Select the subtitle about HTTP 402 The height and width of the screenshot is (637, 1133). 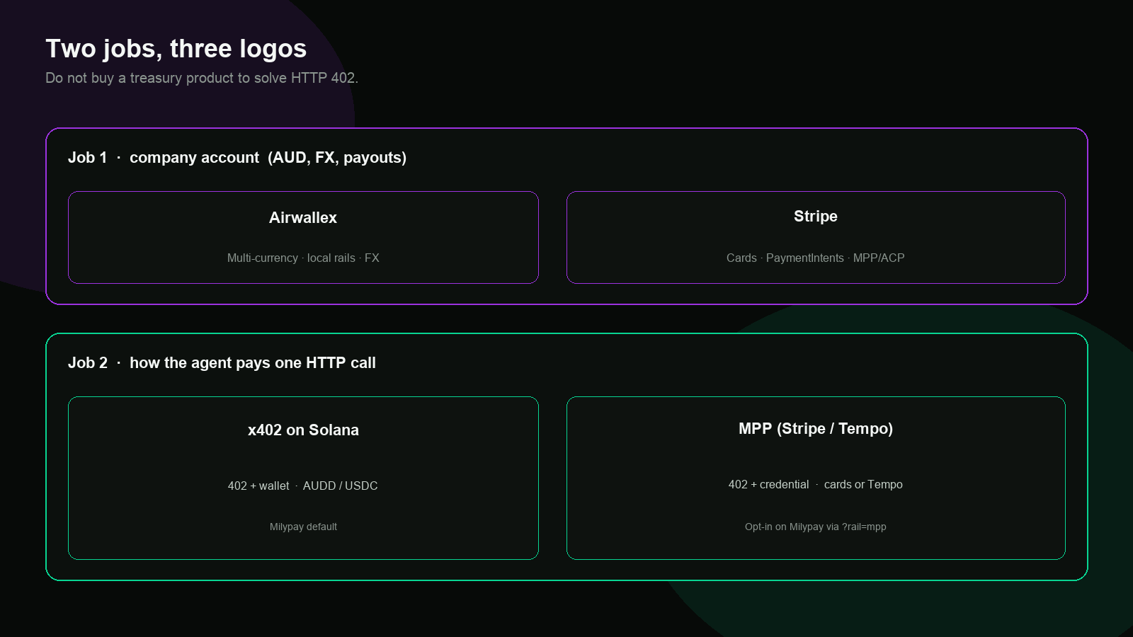202,78
